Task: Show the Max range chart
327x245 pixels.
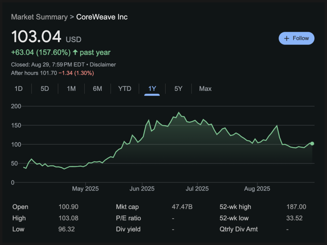Action: 205,89
